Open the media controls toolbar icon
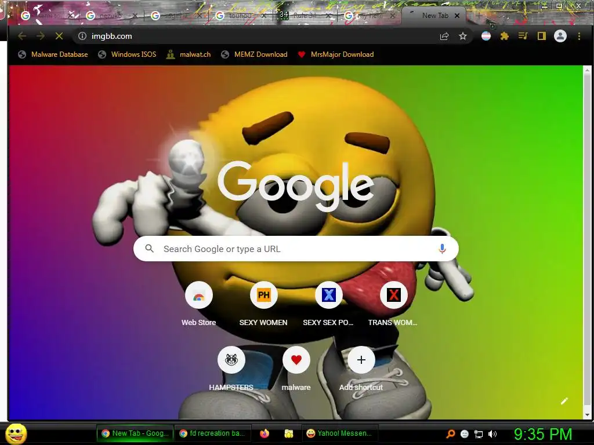This screenshot has height=445, width=594. 523,36
